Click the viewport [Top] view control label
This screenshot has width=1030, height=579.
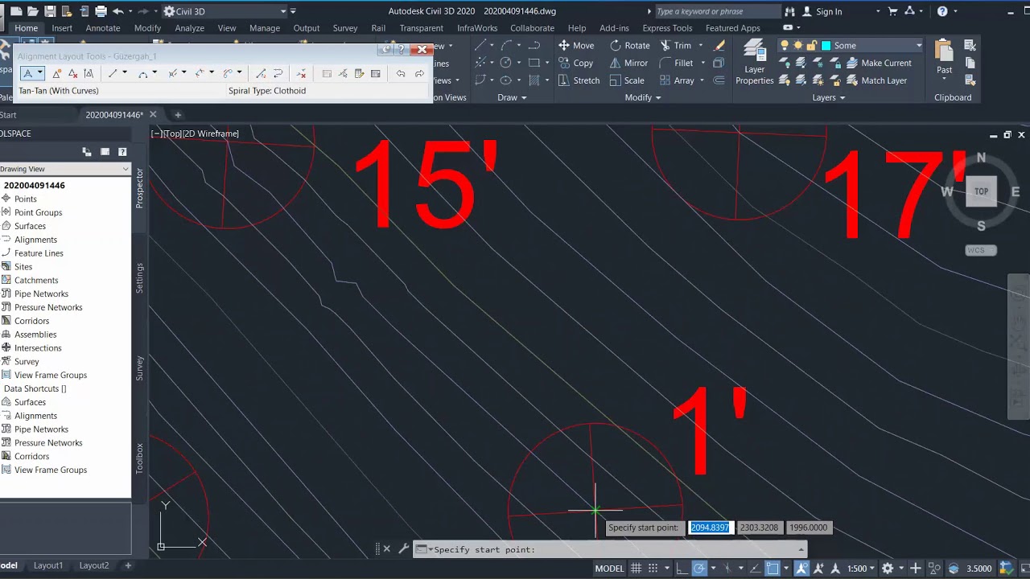coord(171,133)
